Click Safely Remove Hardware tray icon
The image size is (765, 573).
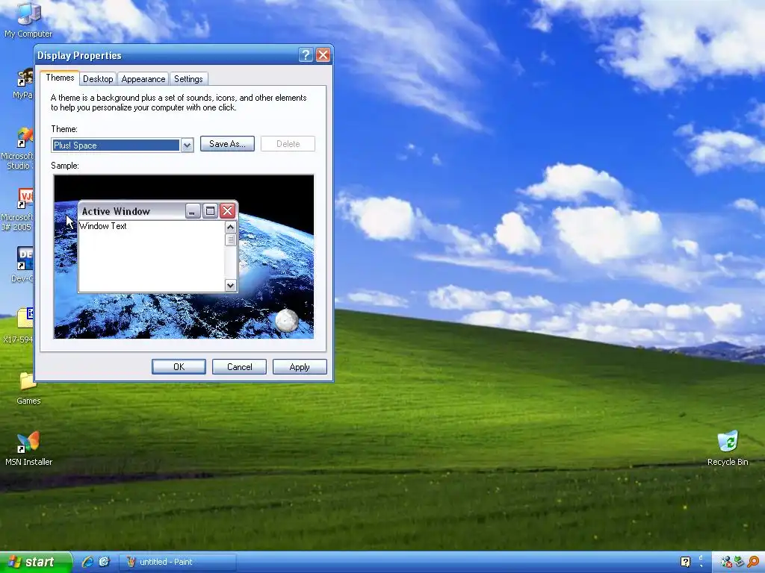(x=739, y=562)
